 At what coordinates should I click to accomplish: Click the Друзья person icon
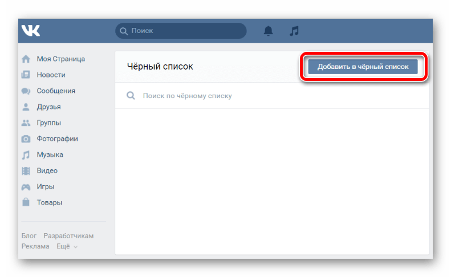26,107
